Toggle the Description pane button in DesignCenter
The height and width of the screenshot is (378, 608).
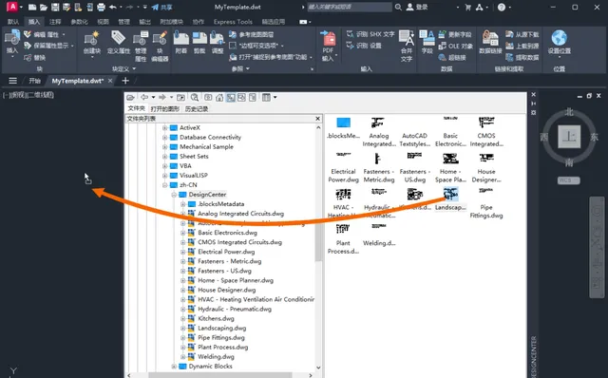coord(253,97)
